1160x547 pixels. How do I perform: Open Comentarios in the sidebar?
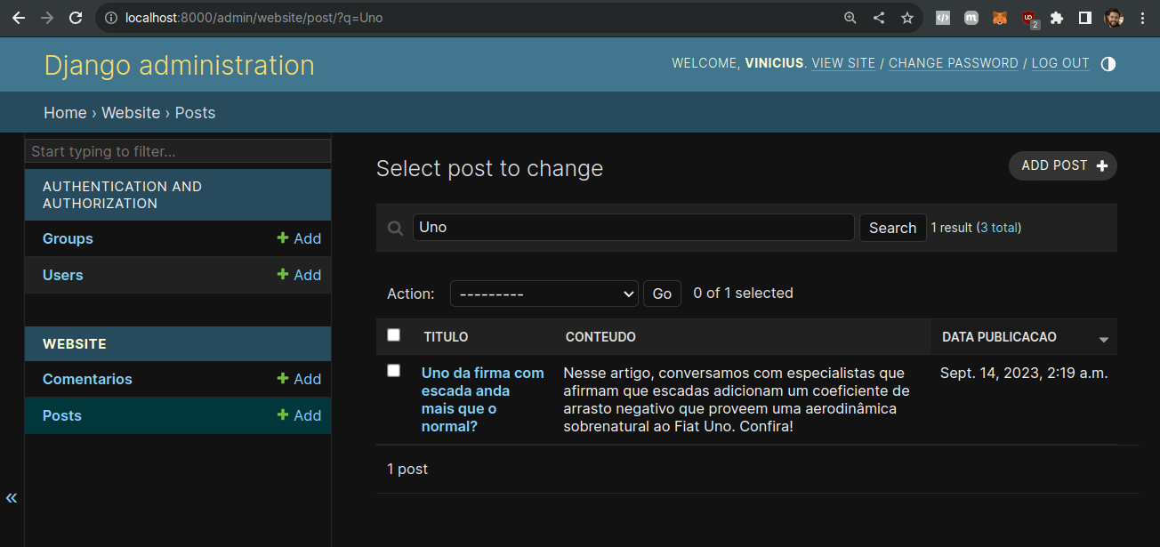87,379
